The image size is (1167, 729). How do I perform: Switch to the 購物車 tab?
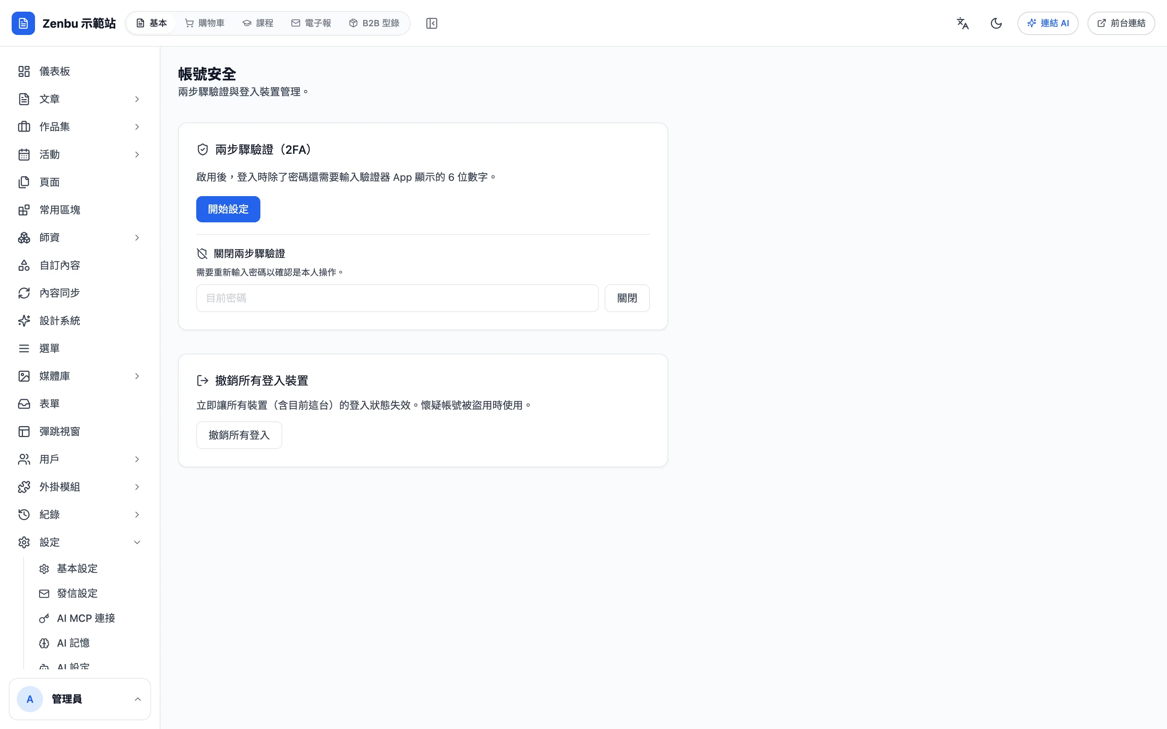[x=205, y=23]
